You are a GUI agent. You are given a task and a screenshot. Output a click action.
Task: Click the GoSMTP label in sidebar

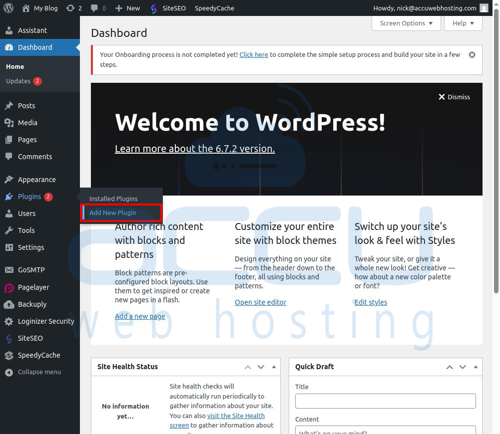click(x=31, y=270)
